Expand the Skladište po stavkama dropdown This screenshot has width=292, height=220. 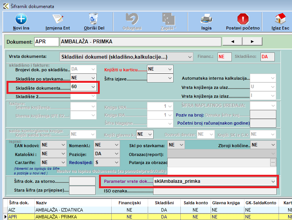[93, 78]
